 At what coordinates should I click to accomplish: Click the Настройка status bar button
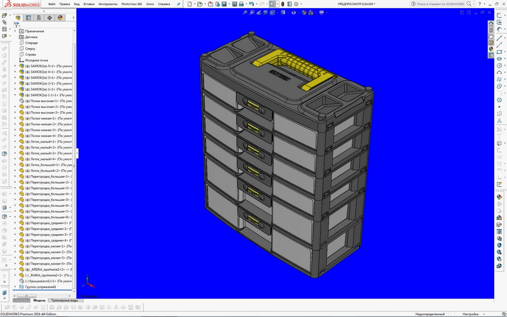coord(470,314)
